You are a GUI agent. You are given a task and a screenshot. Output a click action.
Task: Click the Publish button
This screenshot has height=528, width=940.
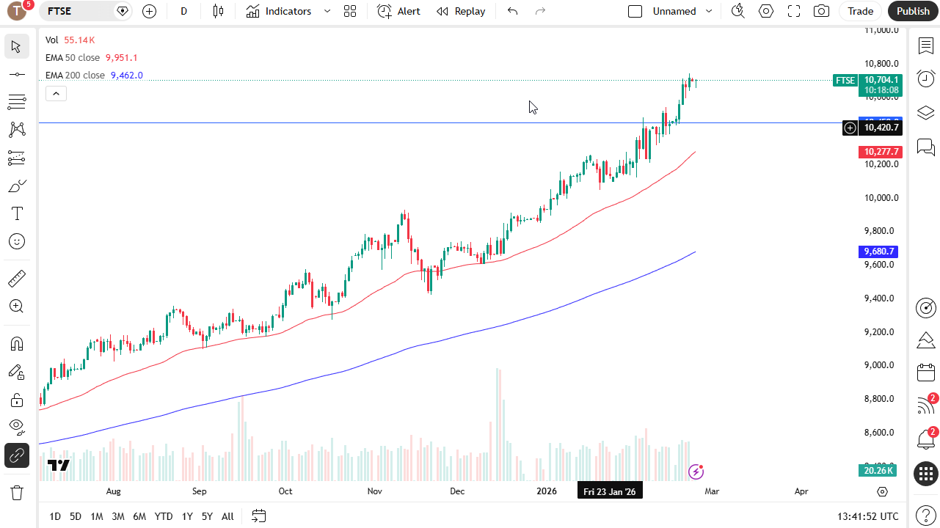(x=913, y=11)
